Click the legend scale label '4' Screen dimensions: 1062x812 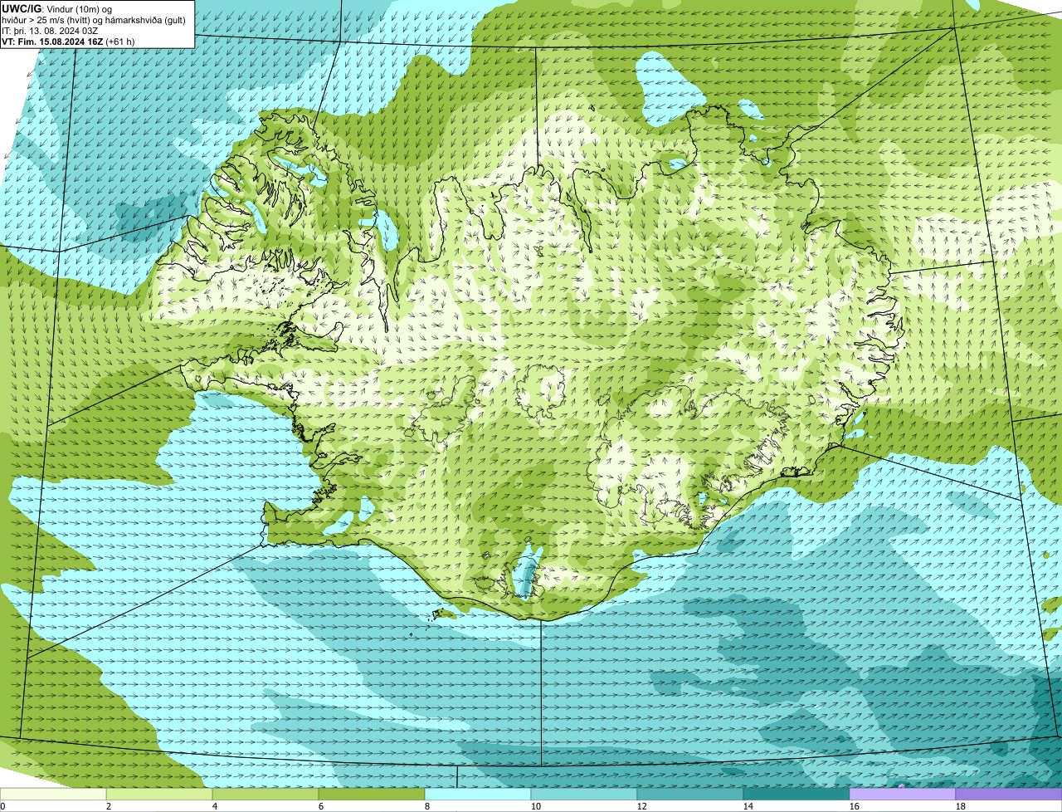(x=215, y=806)
